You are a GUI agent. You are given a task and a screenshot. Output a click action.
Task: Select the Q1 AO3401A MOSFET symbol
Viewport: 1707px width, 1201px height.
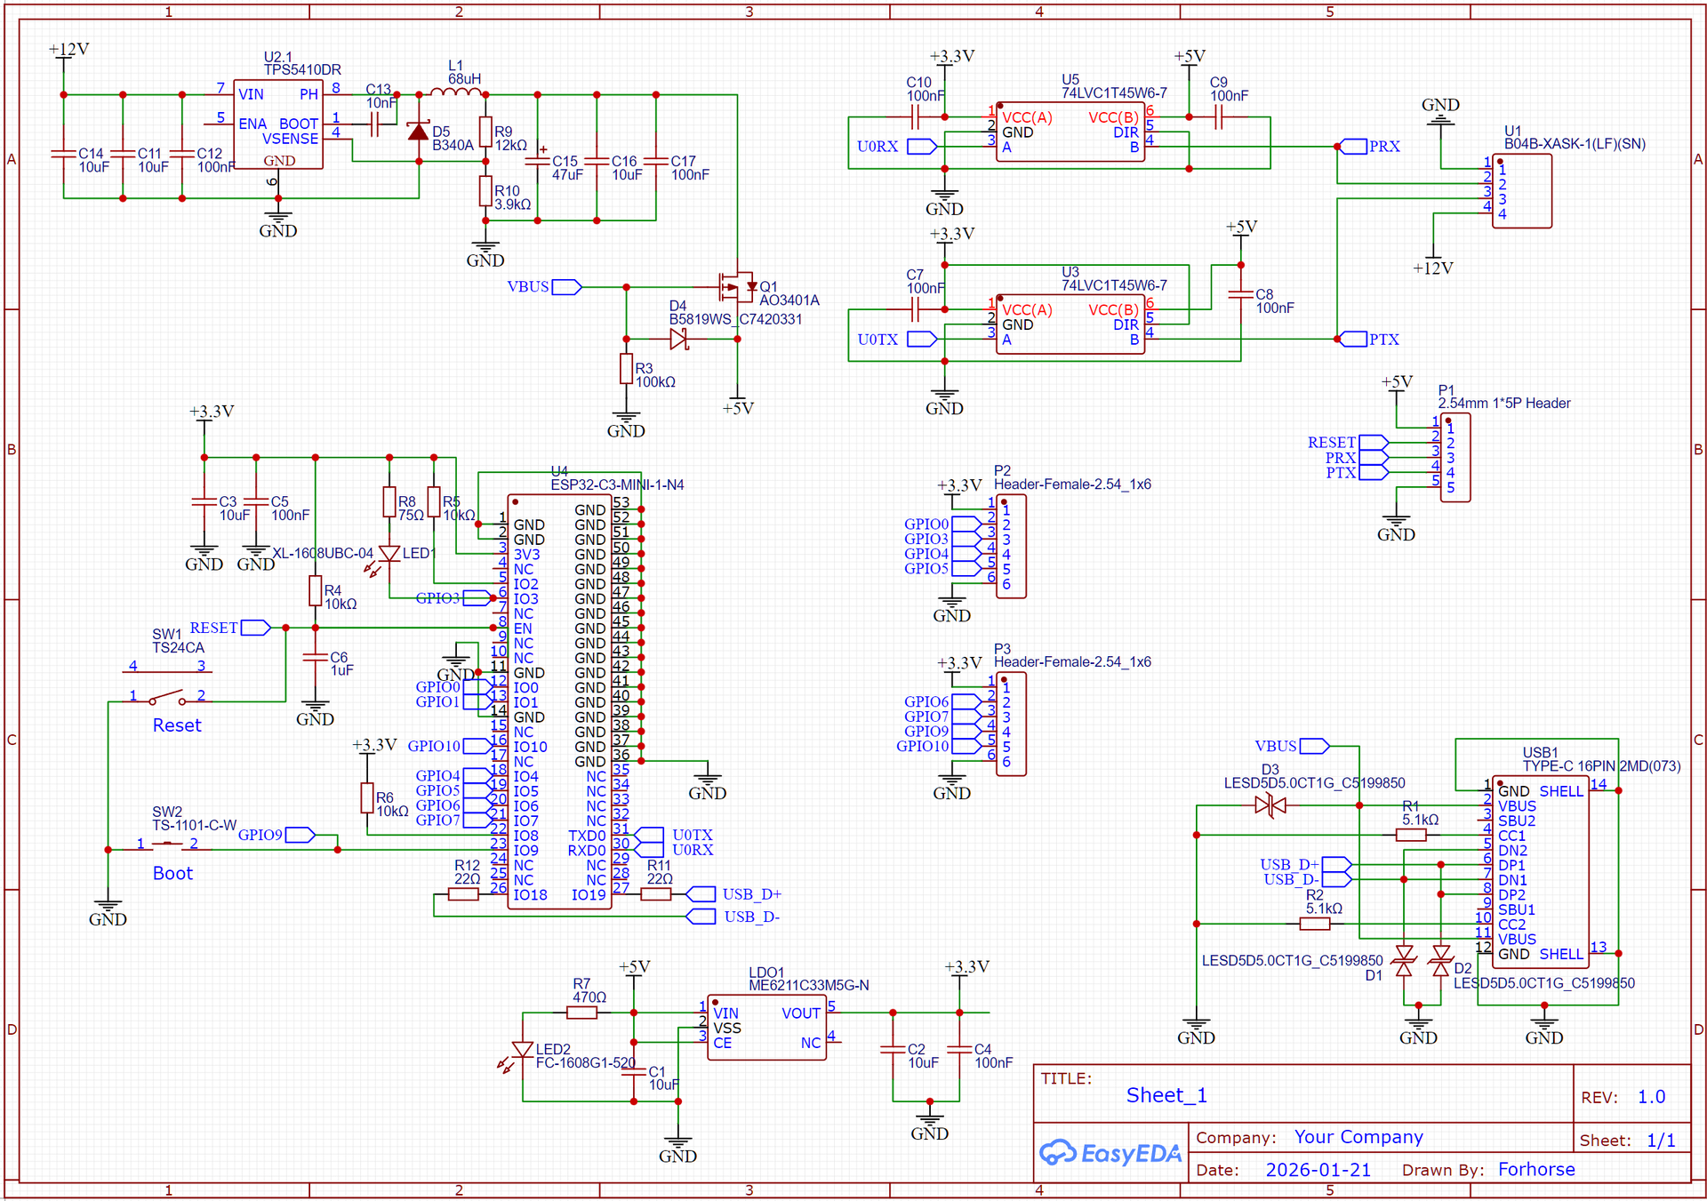[x=737, y=286]
